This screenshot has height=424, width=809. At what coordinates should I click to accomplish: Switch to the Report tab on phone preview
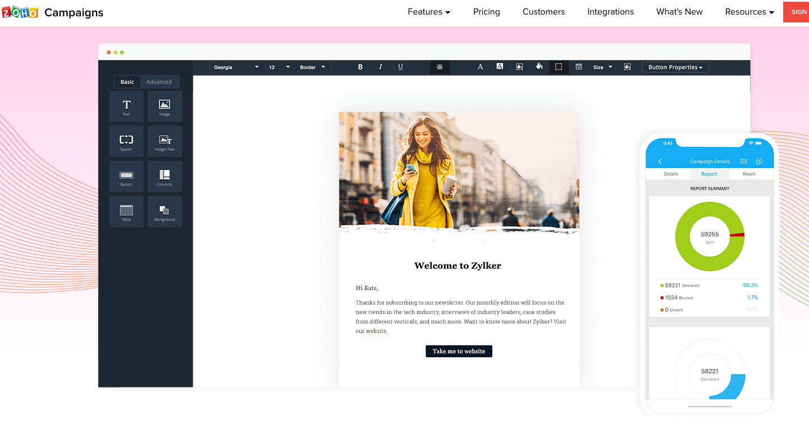709,174
